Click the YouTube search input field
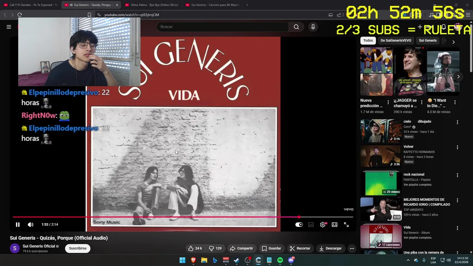The image size is (473, 266). (x=223, y=27)
